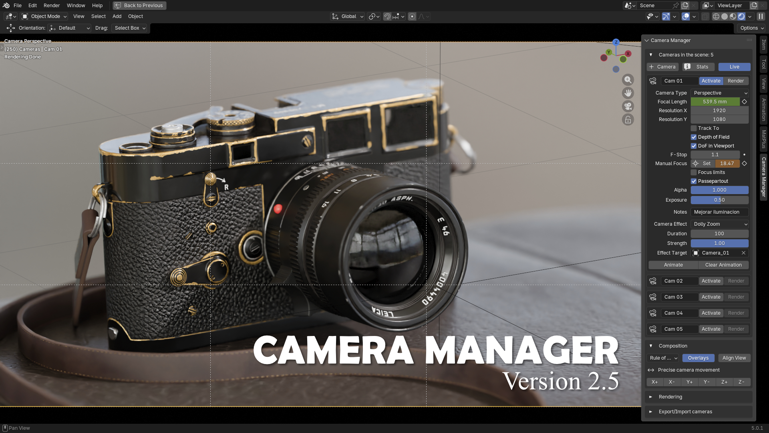Image resolution: width=769 pixels, height=433 pixels.
Task: Adjust the Exposure slider
Action: [x=719, y=200]
